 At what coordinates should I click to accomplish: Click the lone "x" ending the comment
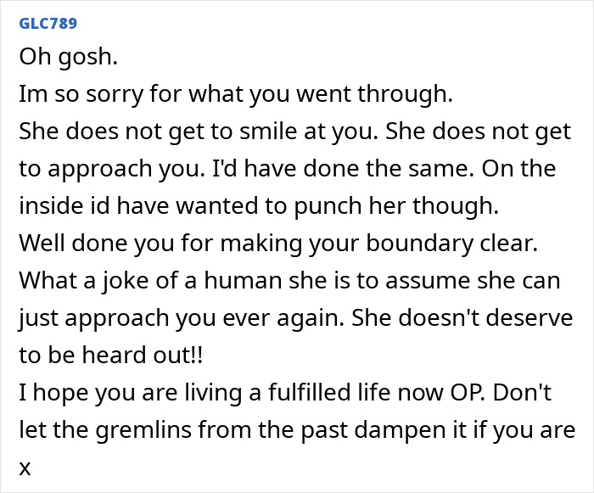click(x=25, y=466)
